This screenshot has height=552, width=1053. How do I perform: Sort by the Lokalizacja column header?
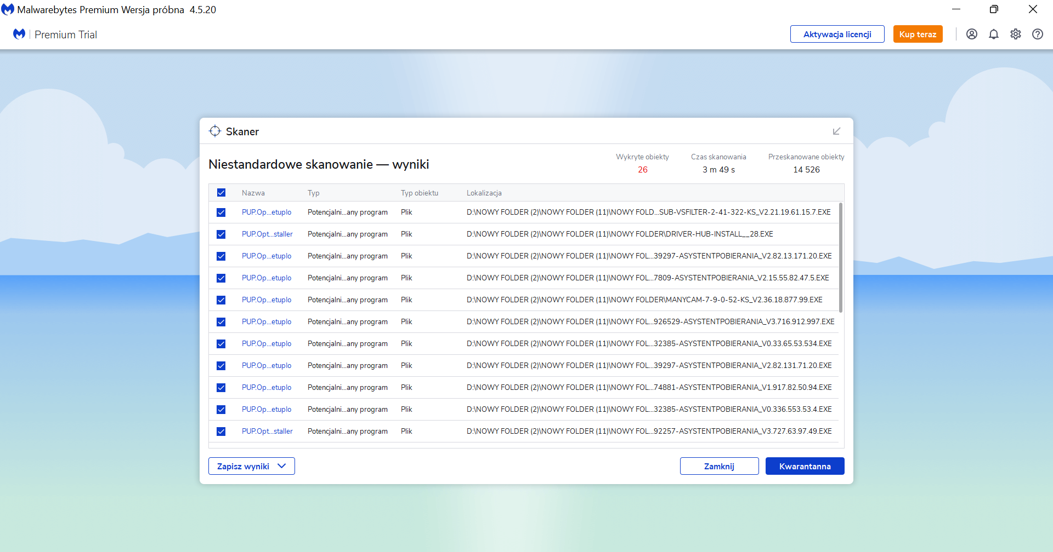coord(484,193)
